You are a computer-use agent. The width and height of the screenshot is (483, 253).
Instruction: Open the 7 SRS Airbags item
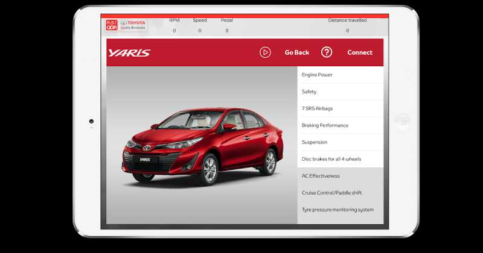pyautogui.click(x=341, y=108)
